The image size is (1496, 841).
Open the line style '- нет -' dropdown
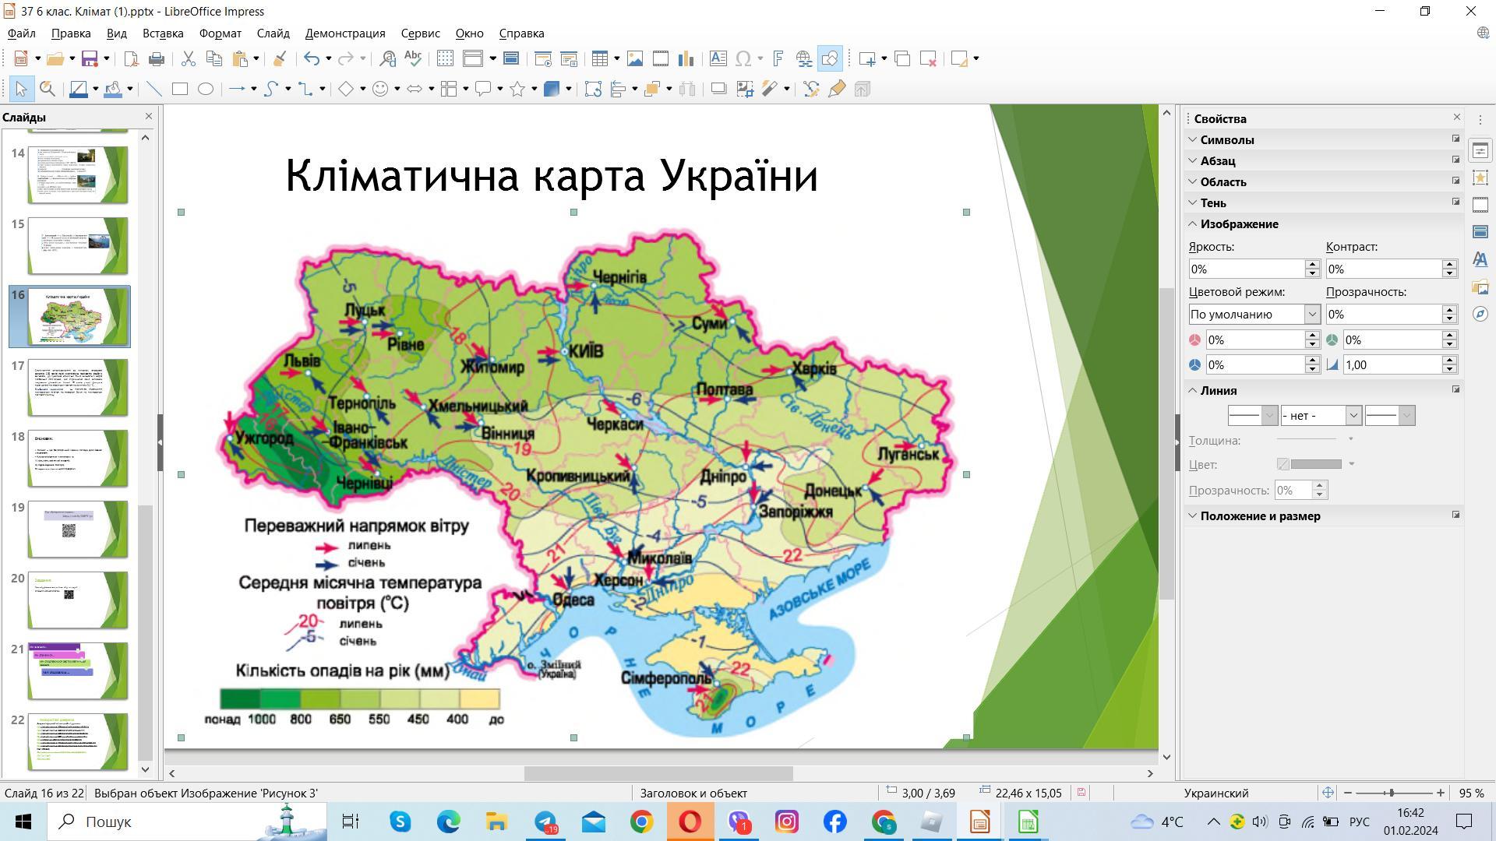tap(1321, 416)
